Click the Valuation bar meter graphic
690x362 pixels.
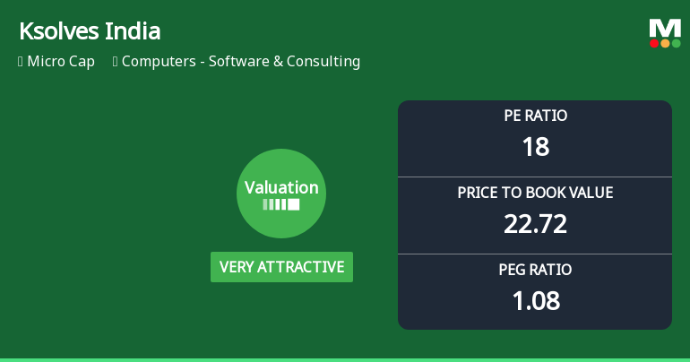(281, 204)
